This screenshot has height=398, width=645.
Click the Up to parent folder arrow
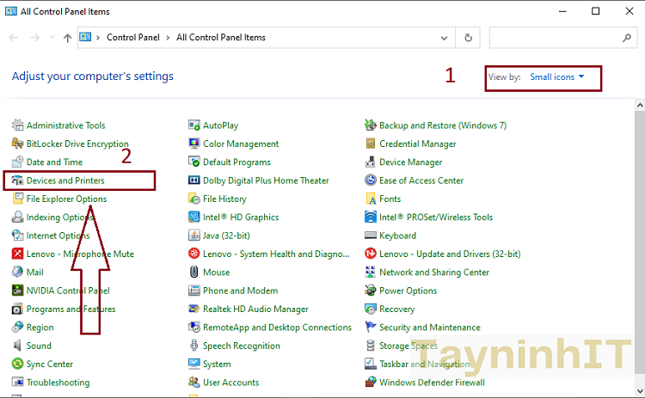68,38
